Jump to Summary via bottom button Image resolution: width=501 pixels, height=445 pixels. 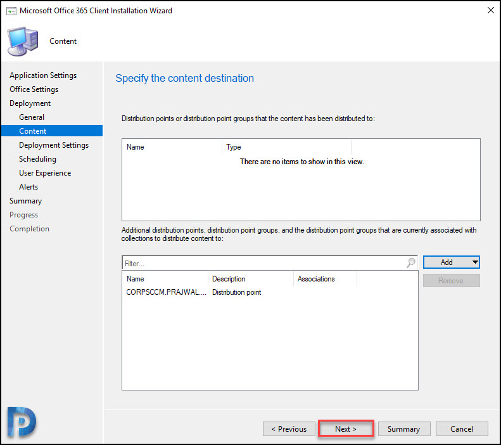click(x=404, y=429)
